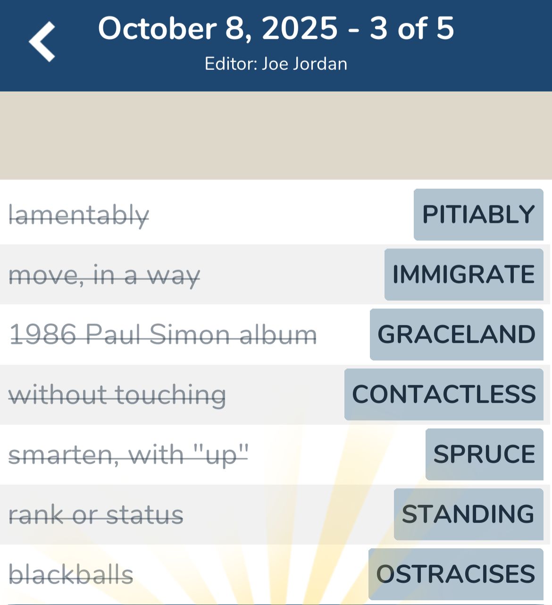This screenshot has width=552, height=605.
Task: Select the 'rank or status' clue
Action: point(96,515)
